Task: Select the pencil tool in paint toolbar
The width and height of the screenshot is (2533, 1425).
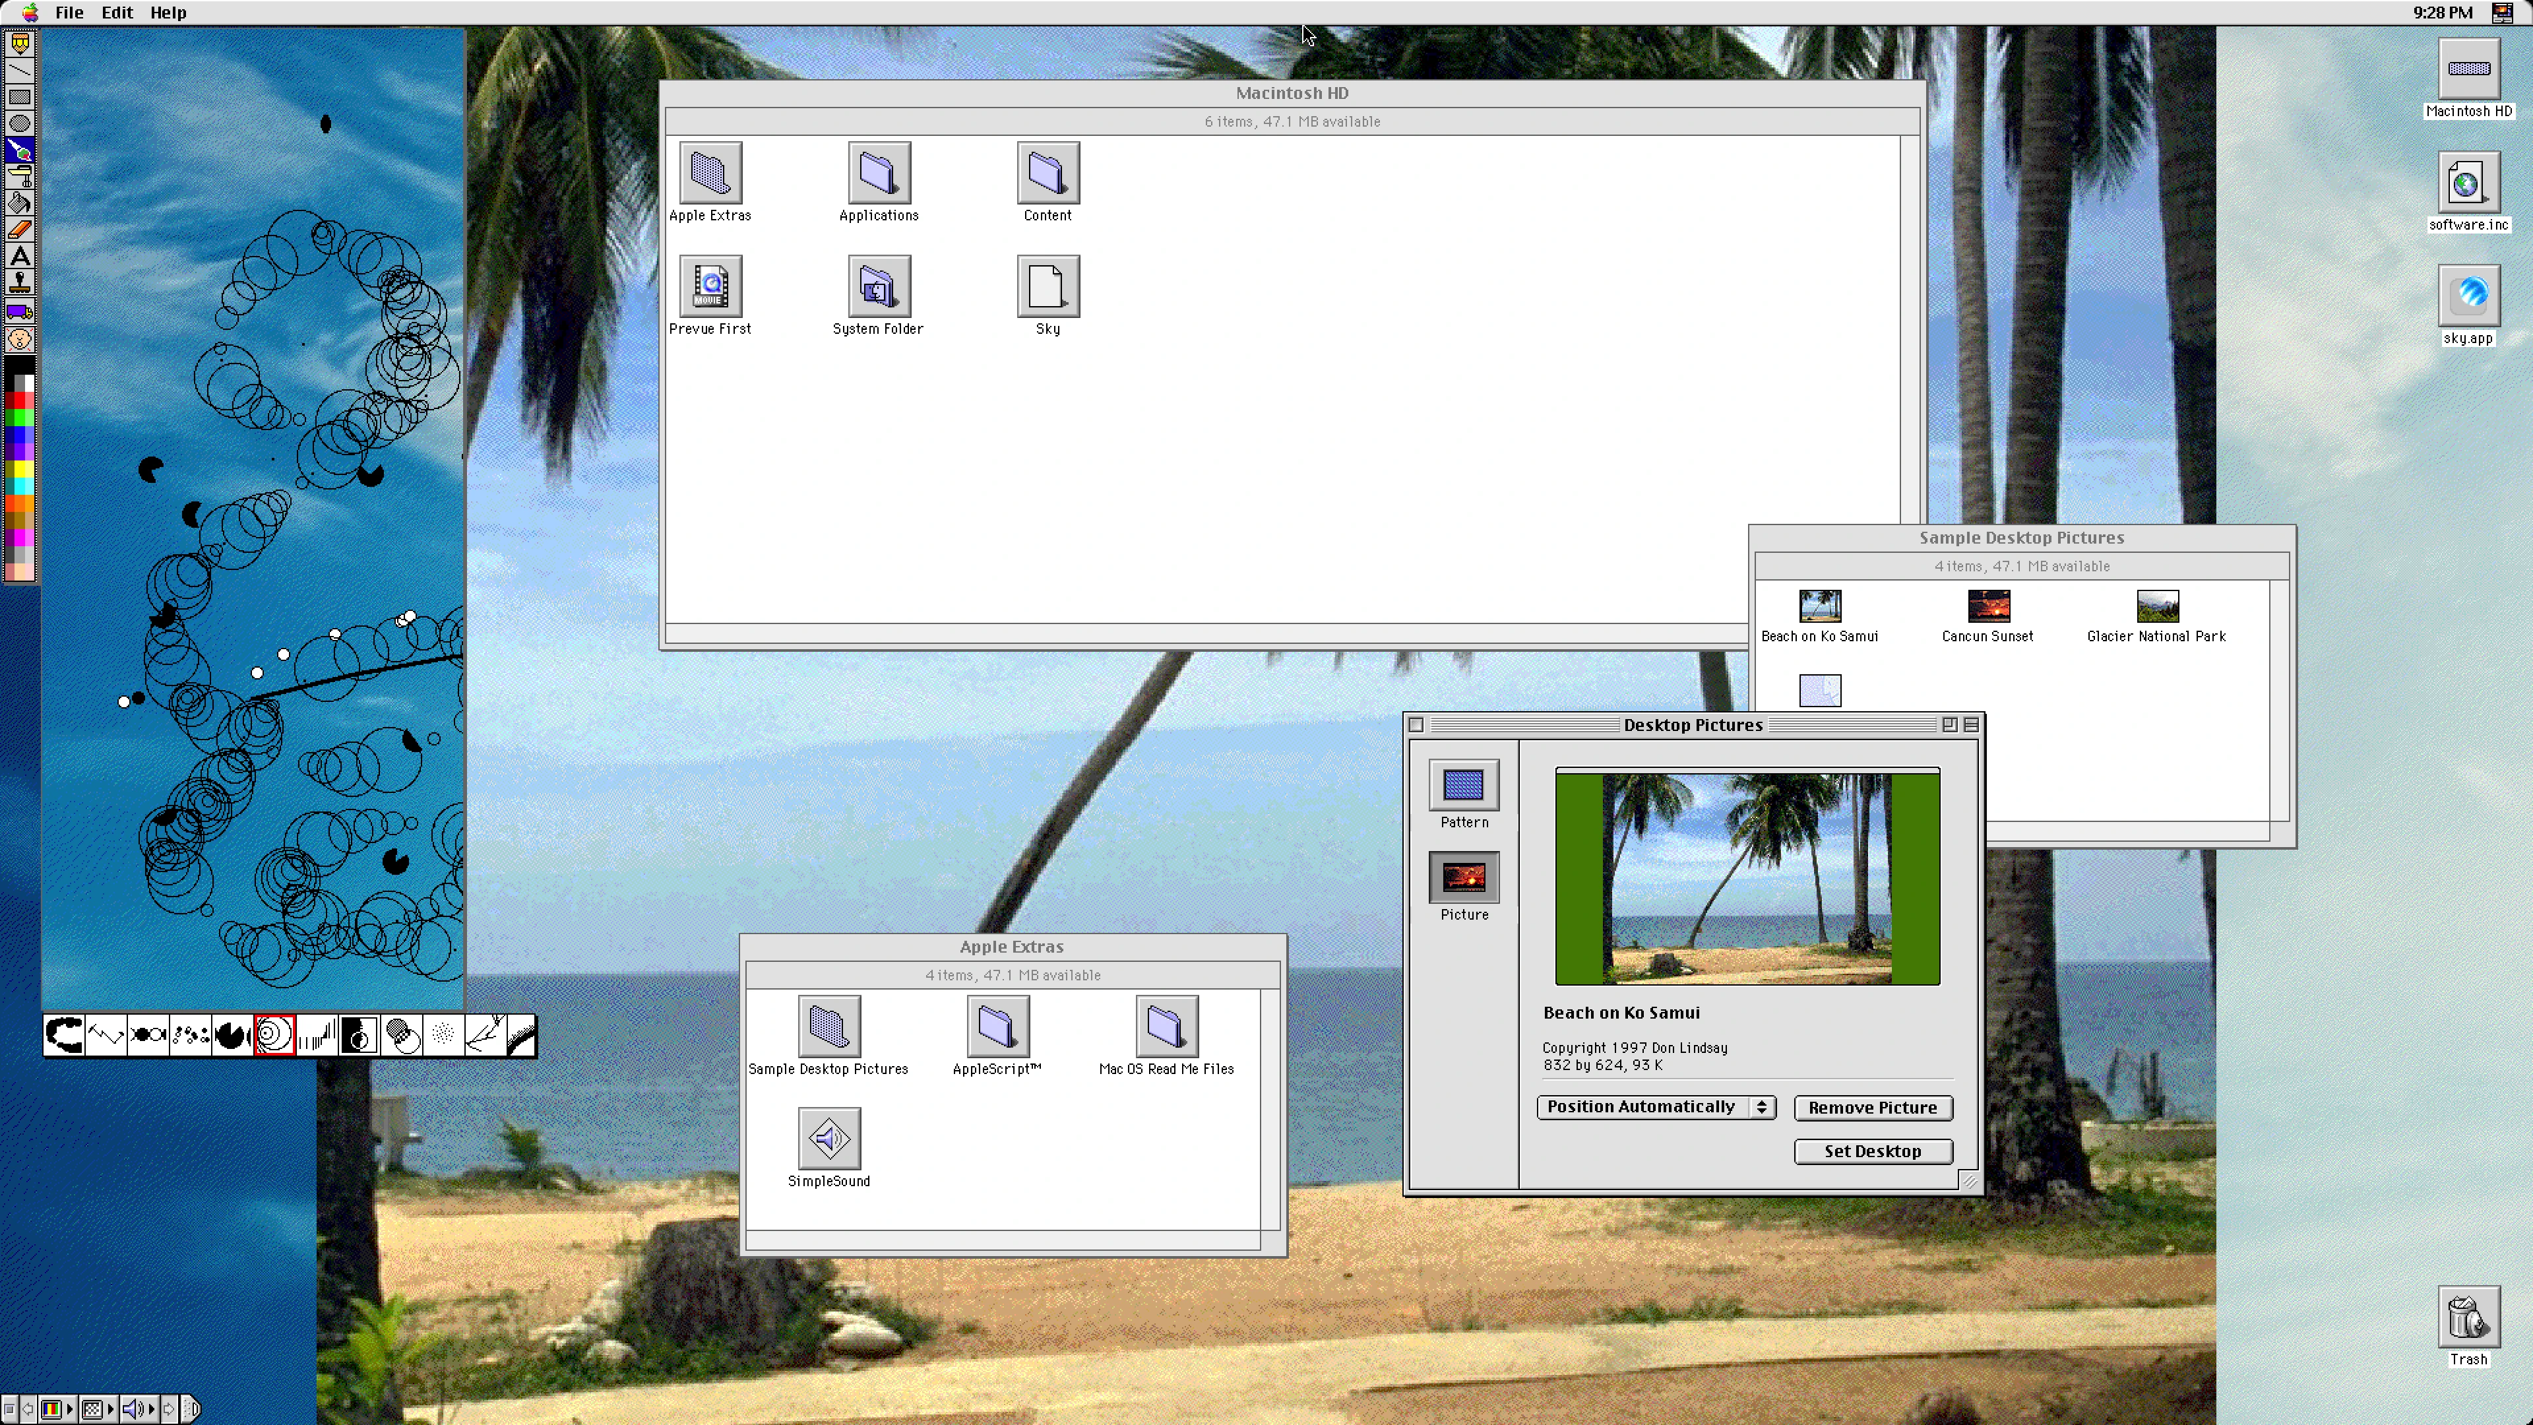Action: [20, 44]
